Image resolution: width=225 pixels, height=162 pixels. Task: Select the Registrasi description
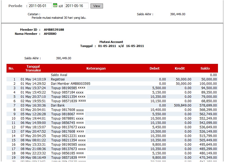click(x=58, y=79)
